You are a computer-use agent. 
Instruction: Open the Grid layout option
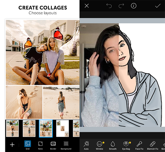tap(28, 145)
